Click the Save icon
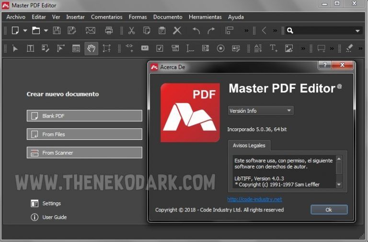Viewport: 368px width, 242px height. pos(57,31)
